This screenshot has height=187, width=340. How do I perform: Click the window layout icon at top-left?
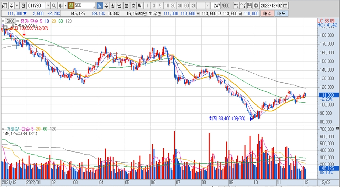(x=4, y=5)
